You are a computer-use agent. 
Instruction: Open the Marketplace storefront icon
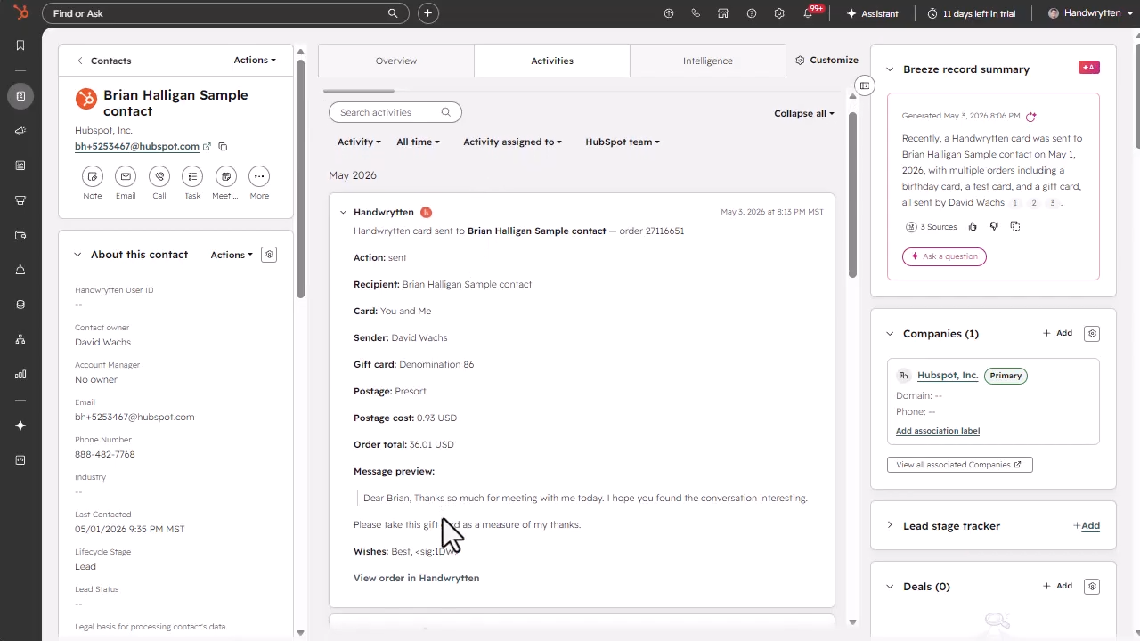(723, 13)
